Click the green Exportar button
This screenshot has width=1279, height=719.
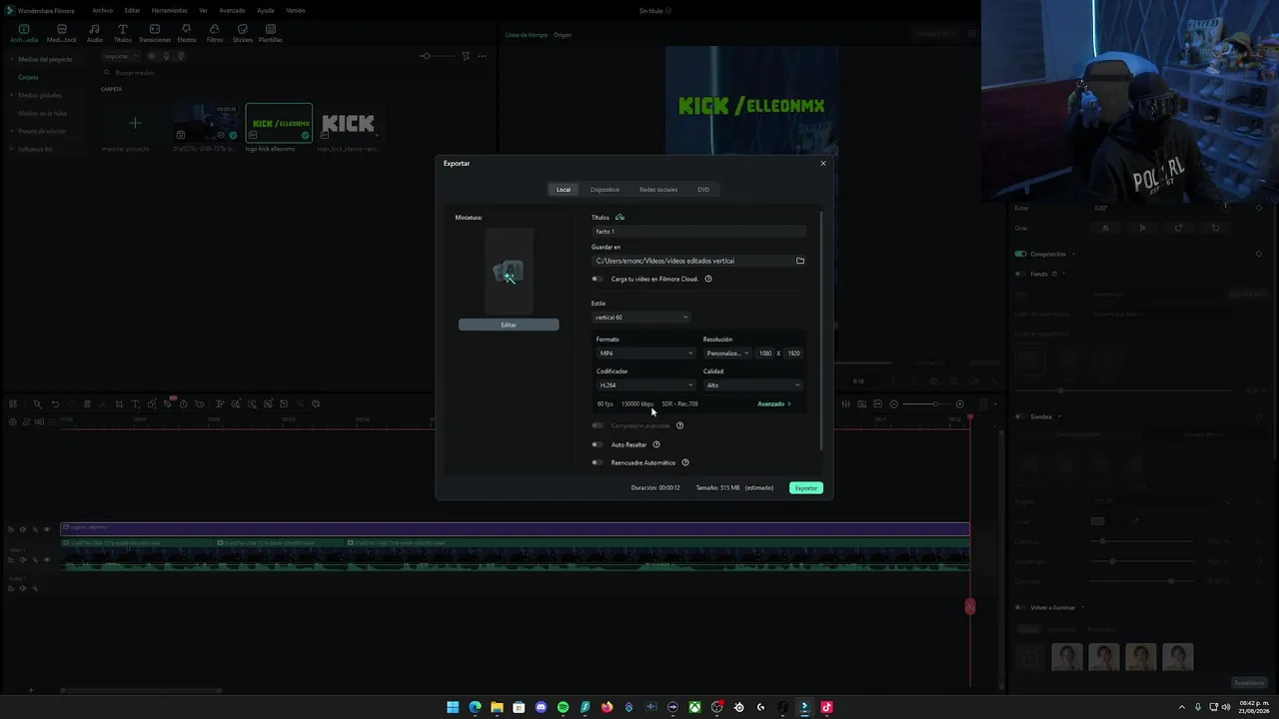806,488
